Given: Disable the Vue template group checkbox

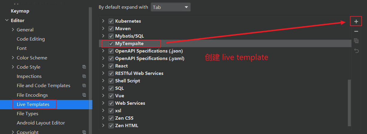Looking at the screenshot, I should 111,96.
